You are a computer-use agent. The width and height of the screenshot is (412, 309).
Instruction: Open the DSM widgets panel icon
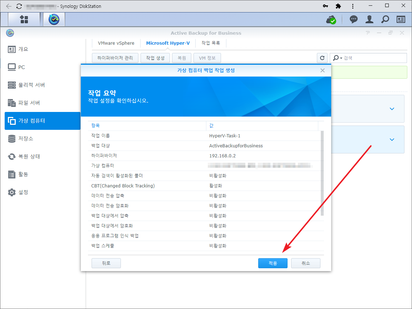(x=401, y=19)
